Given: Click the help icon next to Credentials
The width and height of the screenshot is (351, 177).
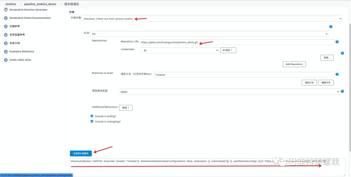Looking at the screenshot, I should 342,53.
